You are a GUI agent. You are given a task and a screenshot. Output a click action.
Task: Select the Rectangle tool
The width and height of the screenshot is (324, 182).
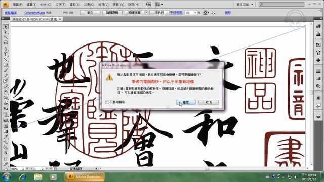pyautogui.click(x=6, y=65)
